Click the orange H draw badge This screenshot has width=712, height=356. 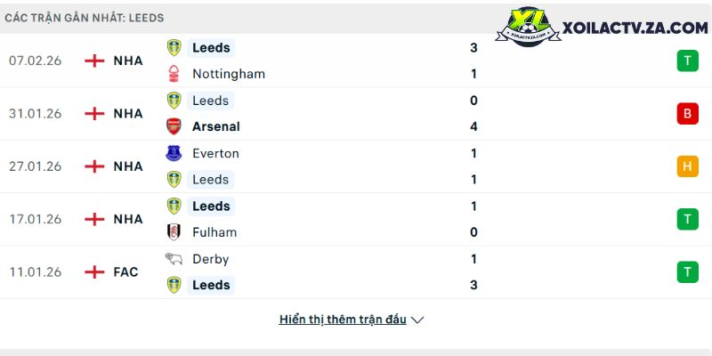point(687,166)
